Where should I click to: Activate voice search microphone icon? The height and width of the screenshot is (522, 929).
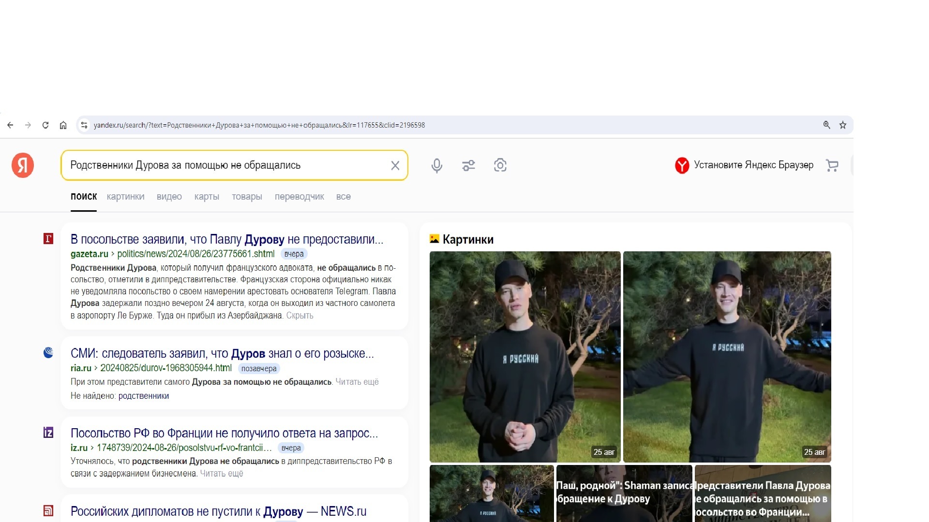click(x=436, y=165)
